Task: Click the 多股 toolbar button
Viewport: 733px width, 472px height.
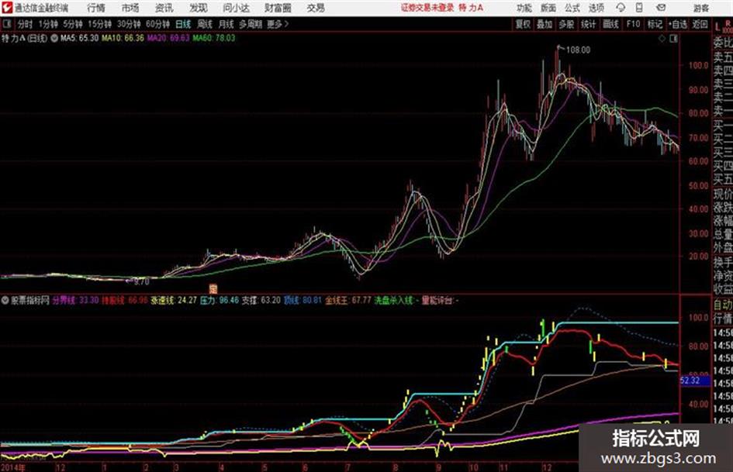Action: point(566,24)
